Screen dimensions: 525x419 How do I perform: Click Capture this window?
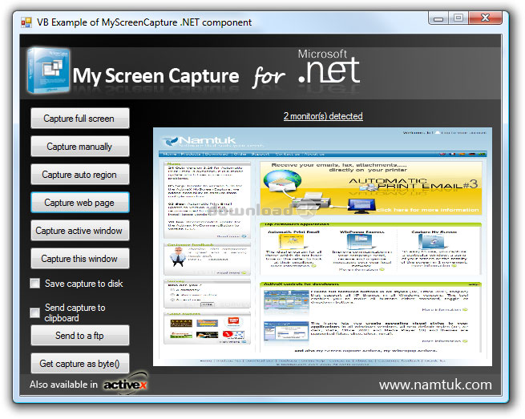coord(79,259)
